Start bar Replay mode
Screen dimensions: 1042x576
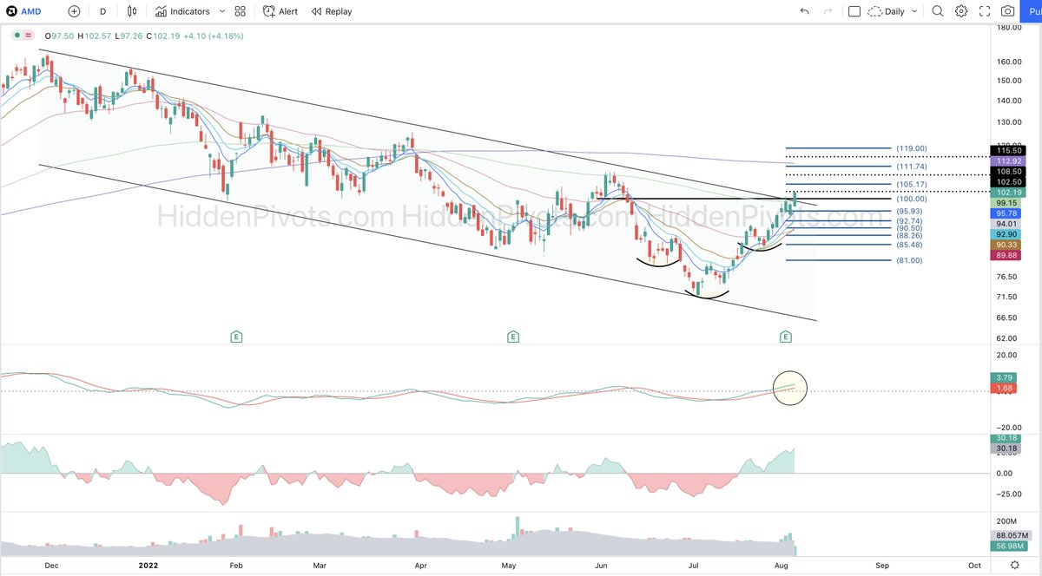click(x=331, y=11)
